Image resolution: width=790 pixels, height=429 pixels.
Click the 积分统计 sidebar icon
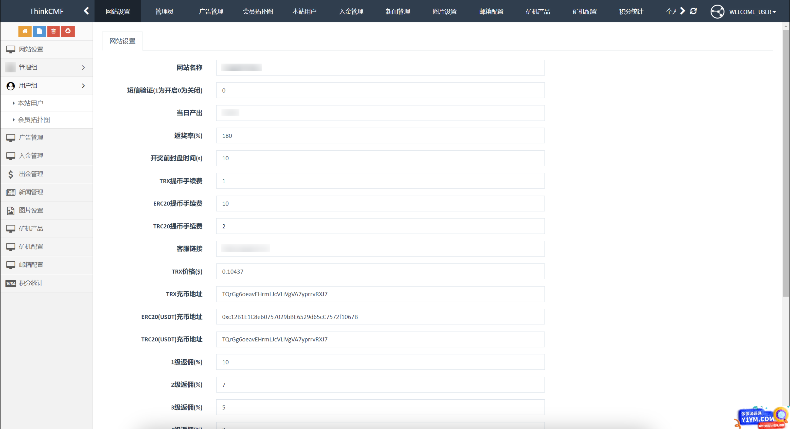(11, 283)
